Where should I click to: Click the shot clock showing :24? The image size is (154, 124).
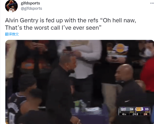click(x=145, y=114)
